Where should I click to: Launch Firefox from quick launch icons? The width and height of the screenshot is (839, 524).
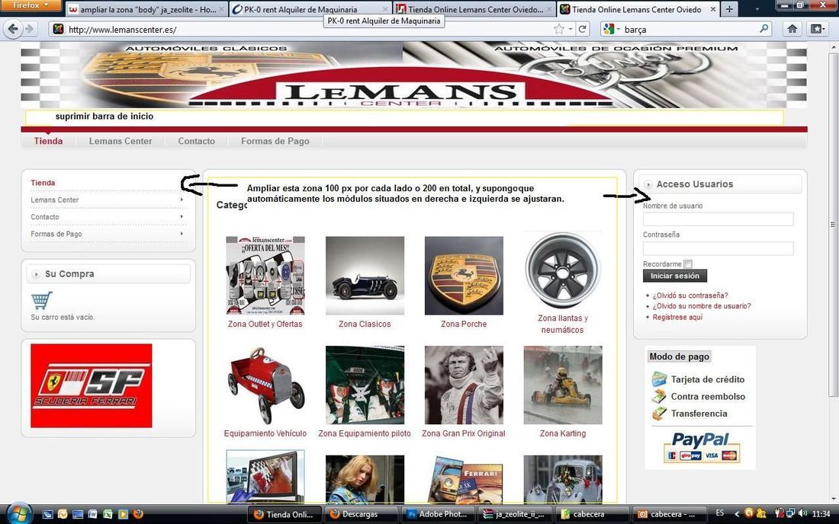click(138, 514)
